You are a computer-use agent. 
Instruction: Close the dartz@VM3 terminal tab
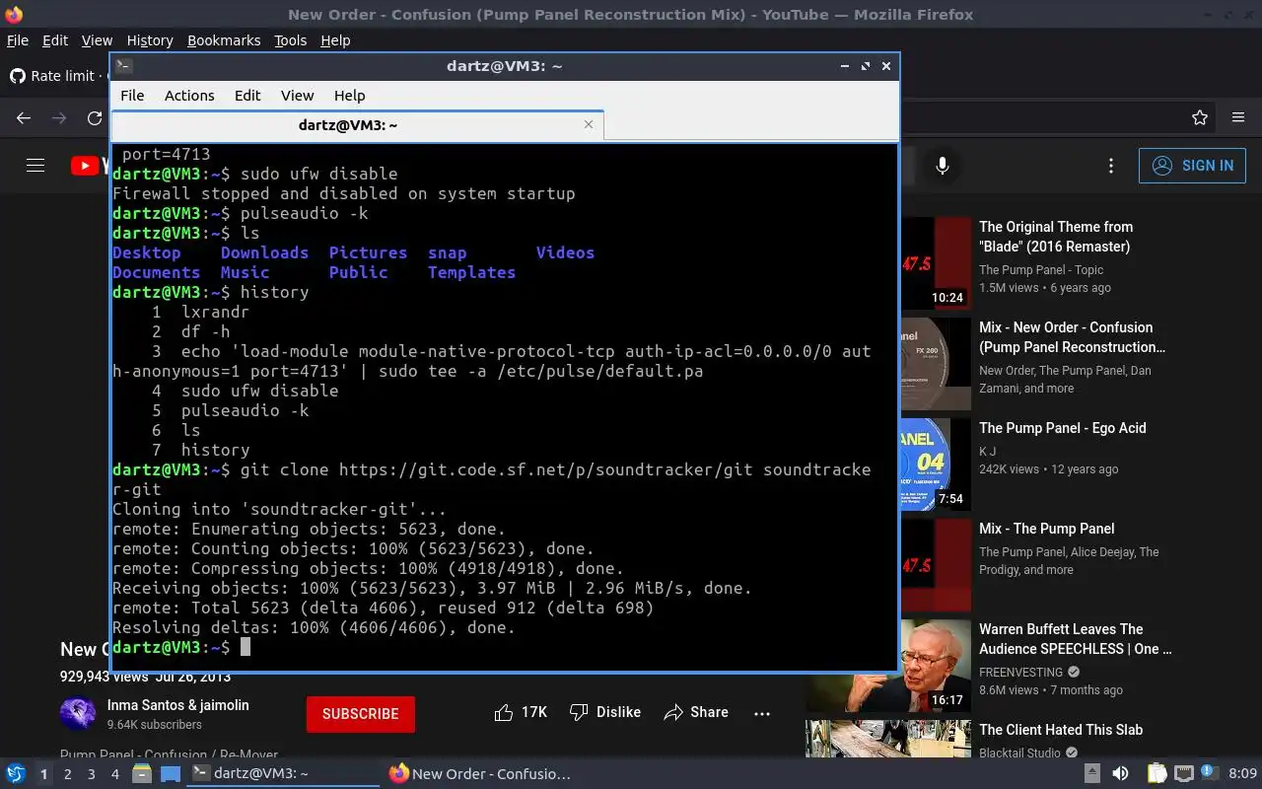coord(589,125)
